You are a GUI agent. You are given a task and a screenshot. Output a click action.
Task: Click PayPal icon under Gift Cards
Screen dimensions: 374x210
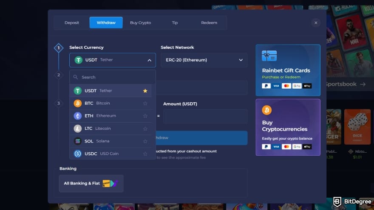[x=266, y=86]
